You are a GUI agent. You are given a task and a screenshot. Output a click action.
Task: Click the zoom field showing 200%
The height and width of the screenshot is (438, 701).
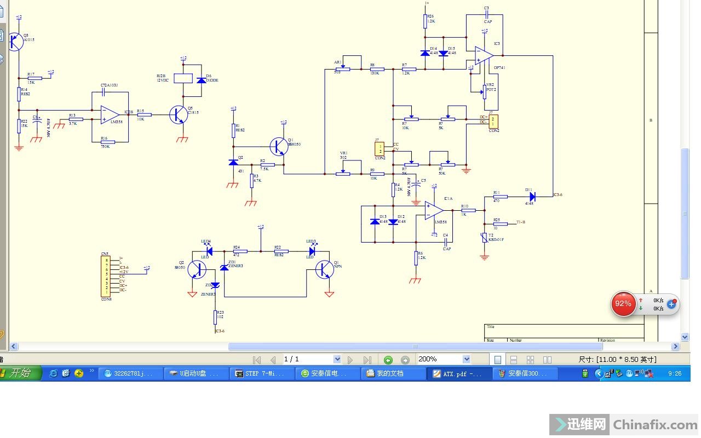[440, 359]
